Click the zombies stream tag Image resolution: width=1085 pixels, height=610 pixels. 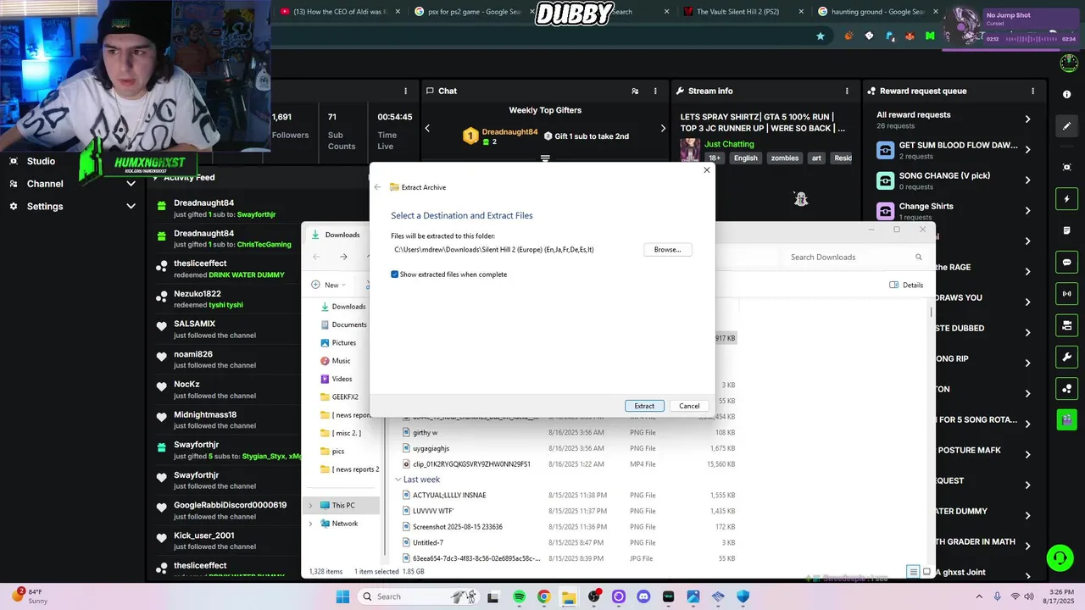point(784,158)
